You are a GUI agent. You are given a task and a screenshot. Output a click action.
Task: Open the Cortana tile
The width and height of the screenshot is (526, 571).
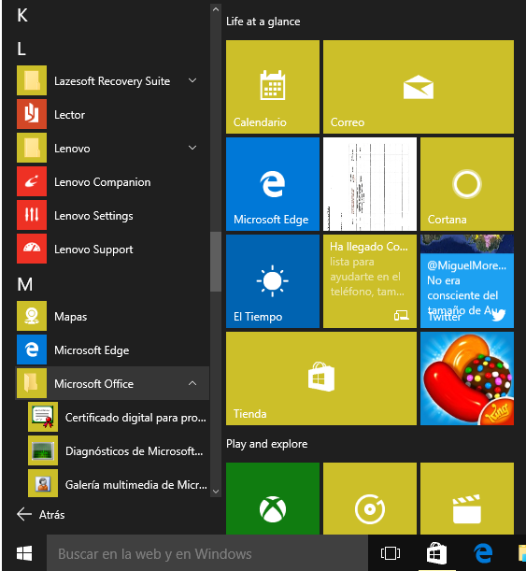pyautogui.click(x=467, y=184)
